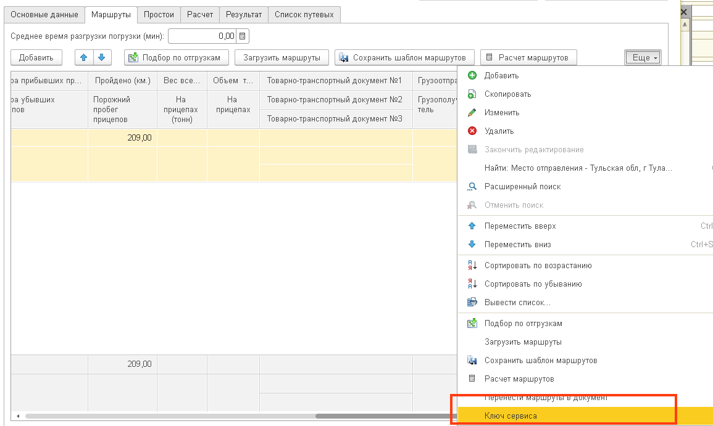
Task: Open 'Расширенный поиск' with magnifier icon
Action: click(522, 187)
